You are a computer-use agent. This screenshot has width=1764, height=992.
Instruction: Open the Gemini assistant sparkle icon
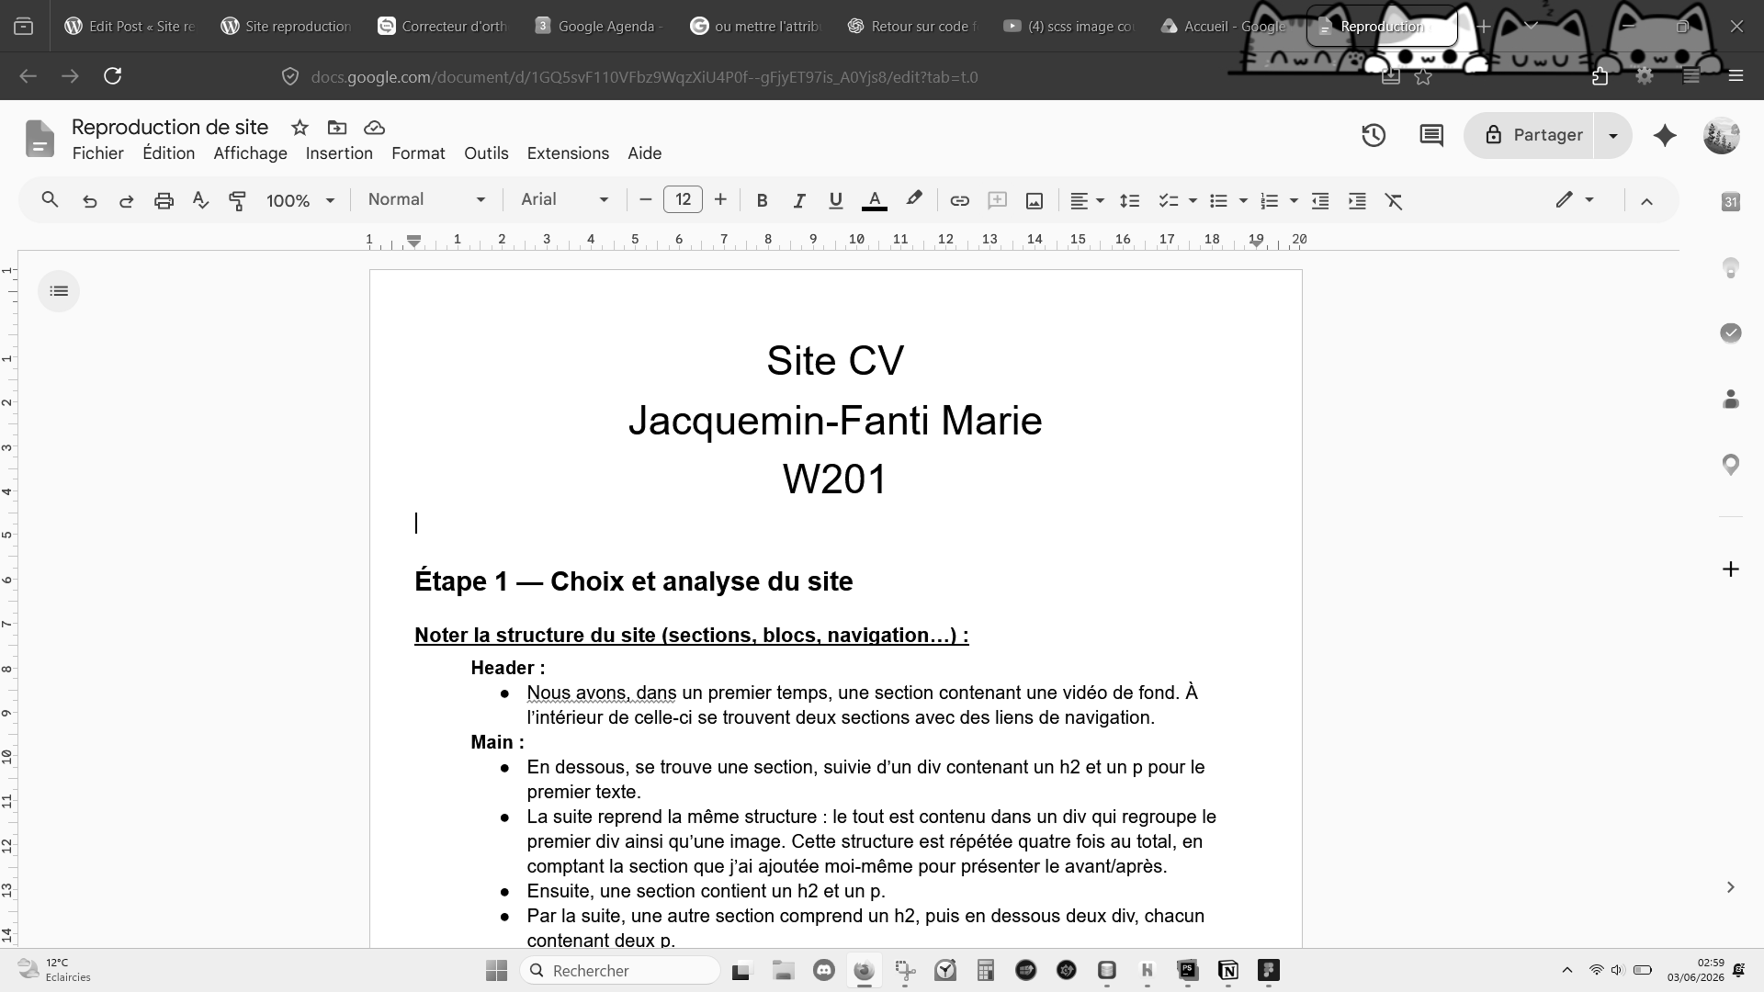(x=1665, y=136)
